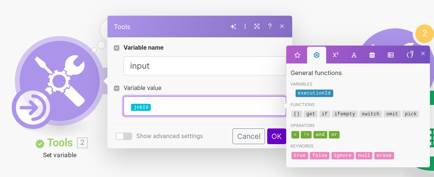
Task: Insert the ifempty function
Action: (x=344, y=114)
